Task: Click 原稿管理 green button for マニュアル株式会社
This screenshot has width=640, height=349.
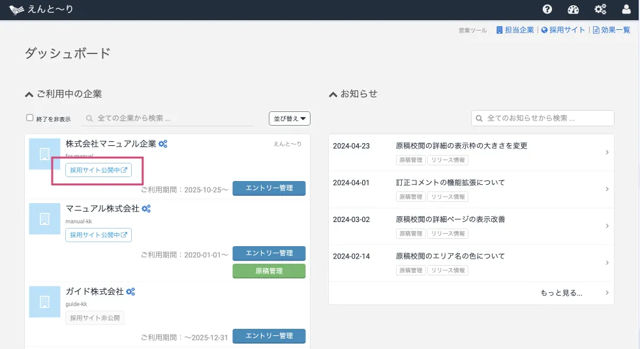Action: 269,271
